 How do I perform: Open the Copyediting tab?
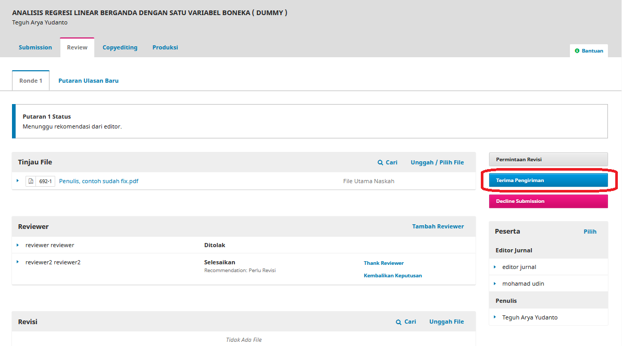(120, 47)
